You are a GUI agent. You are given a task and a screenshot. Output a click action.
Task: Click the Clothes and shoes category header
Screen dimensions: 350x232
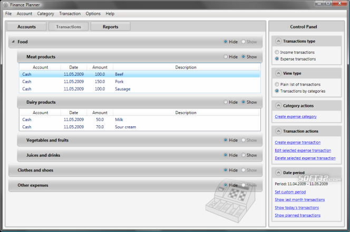pos(135,170)
